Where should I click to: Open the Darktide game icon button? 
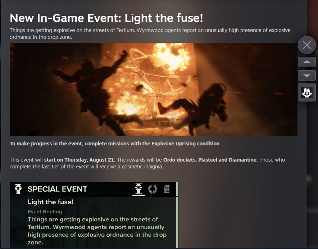pyautogui.click(x=306, y=92)
